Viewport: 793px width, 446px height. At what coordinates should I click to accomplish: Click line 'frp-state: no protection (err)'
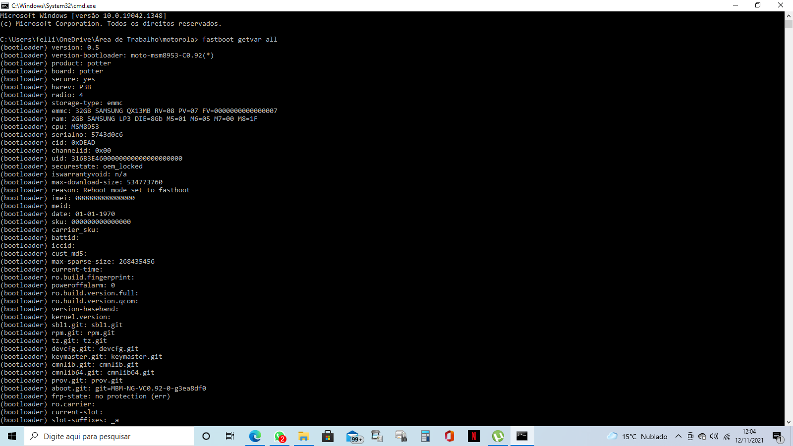[x=85, y=396]
